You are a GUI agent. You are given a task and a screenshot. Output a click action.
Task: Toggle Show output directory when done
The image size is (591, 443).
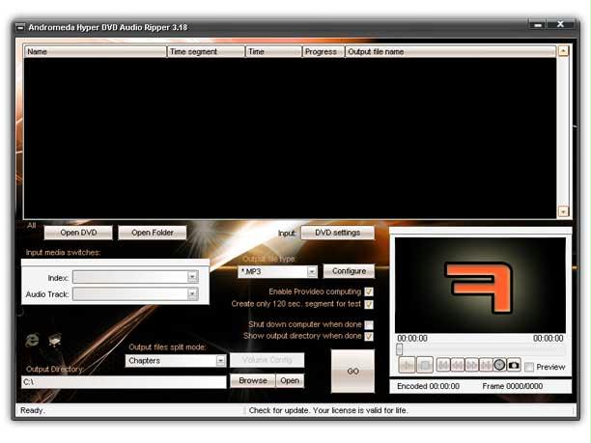pos(369,337)
